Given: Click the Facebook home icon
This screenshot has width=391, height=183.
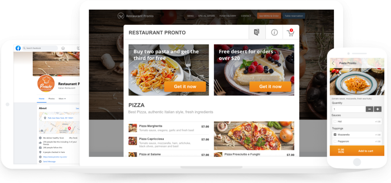Looking at the screenshot, I should pyautogui.click(x=63, y=48).
